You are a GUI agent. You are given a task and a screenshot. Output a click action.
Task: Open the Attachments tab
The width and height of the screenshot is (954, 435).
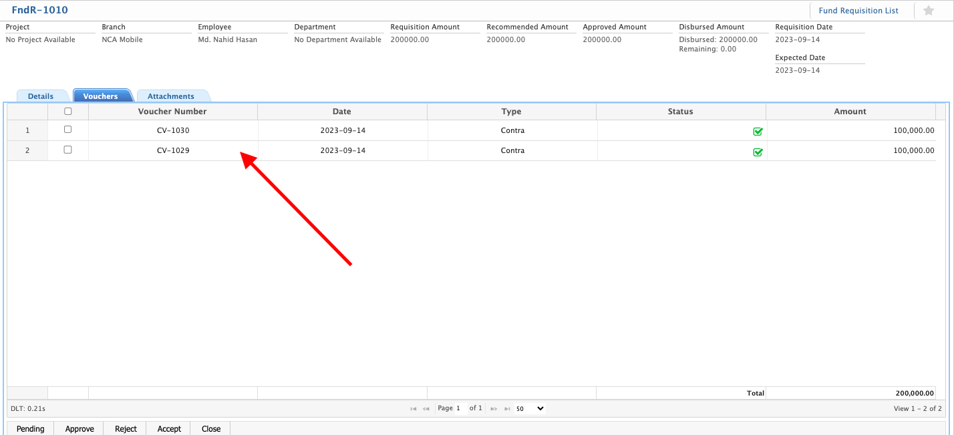(x=171, y=96)
